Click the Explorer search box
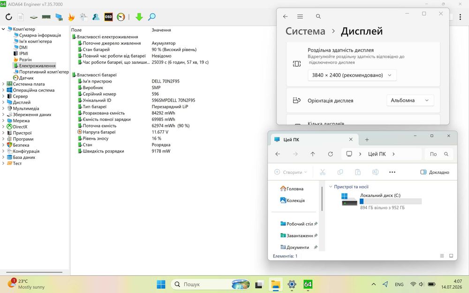 (x=439, y=154)
